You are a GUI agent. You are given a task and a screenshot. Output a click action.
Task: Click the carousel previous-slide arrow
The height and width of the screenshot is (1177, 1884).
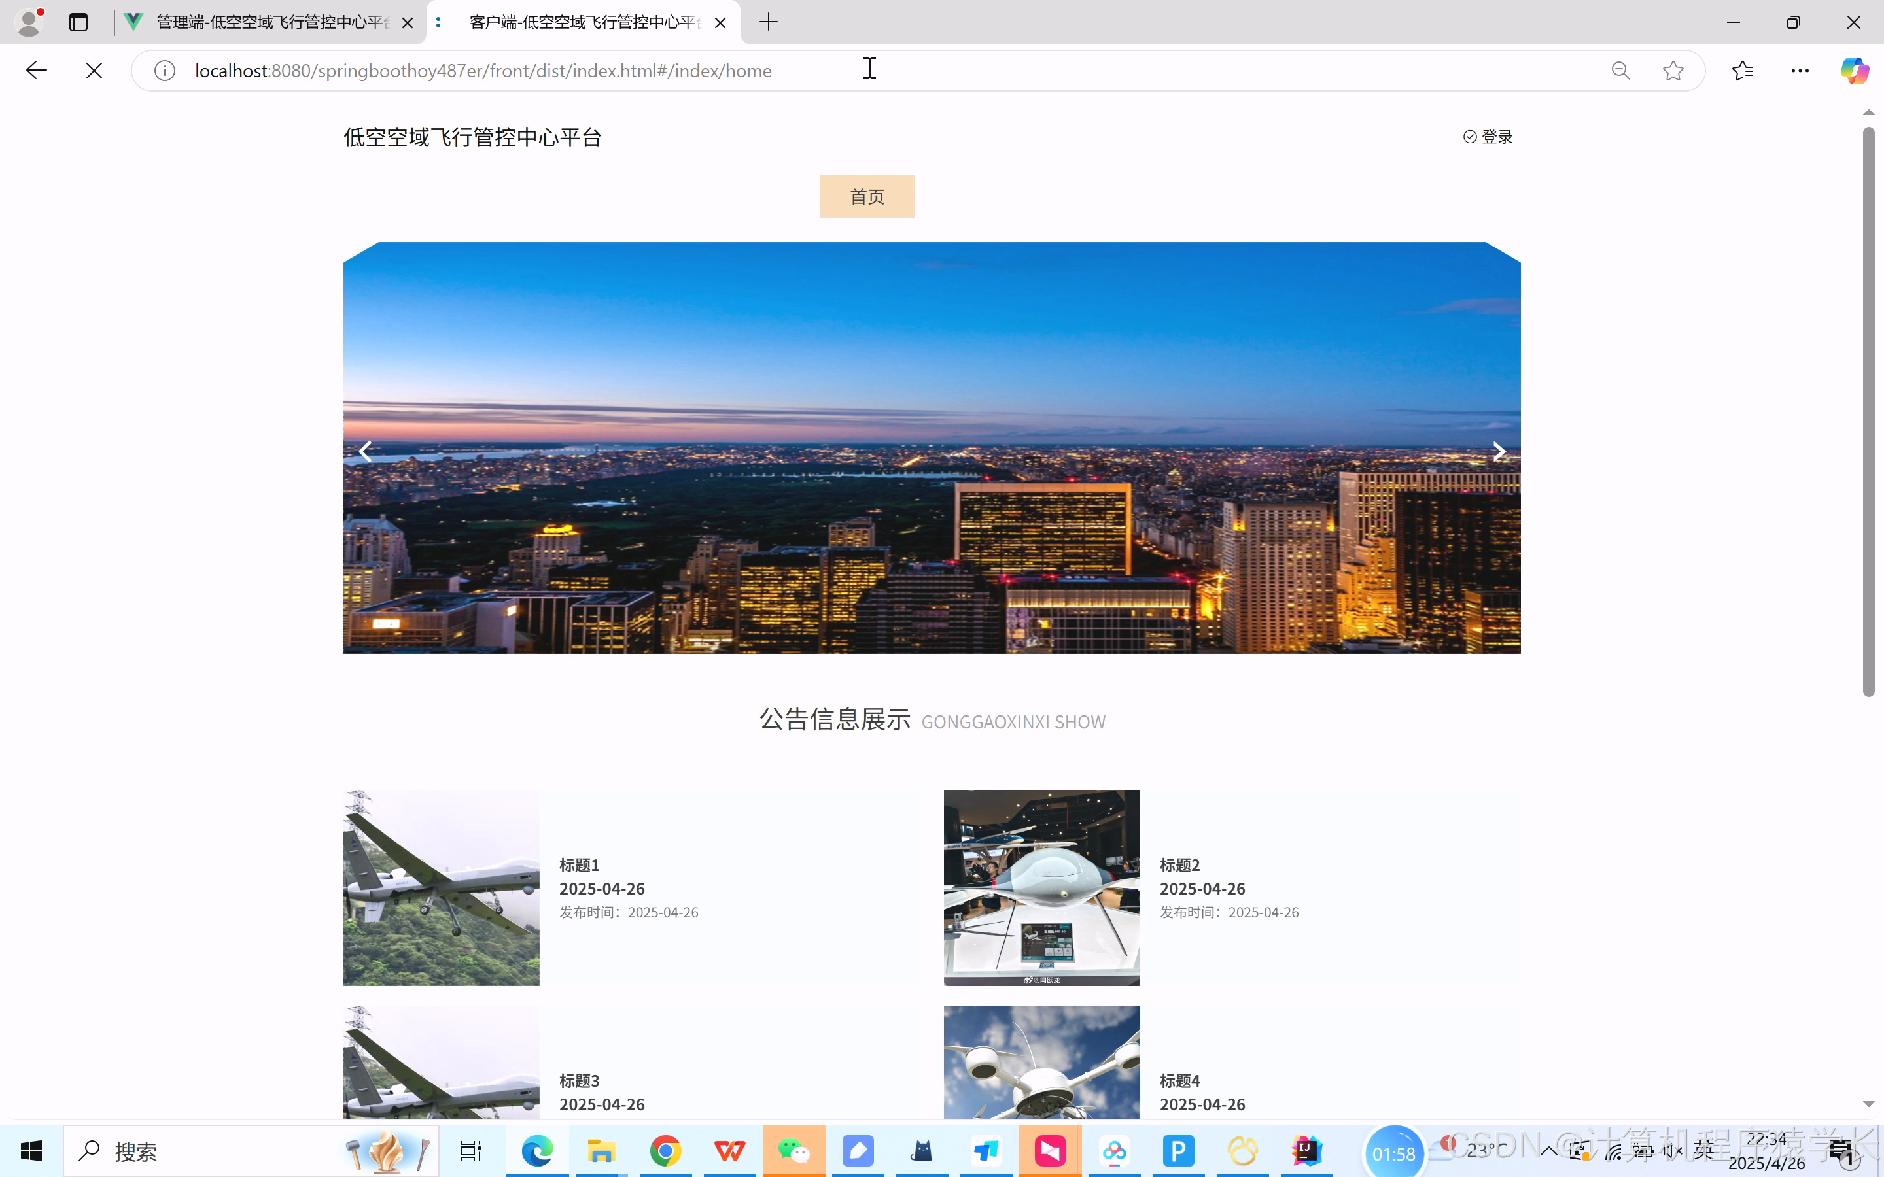coord(364,451)
